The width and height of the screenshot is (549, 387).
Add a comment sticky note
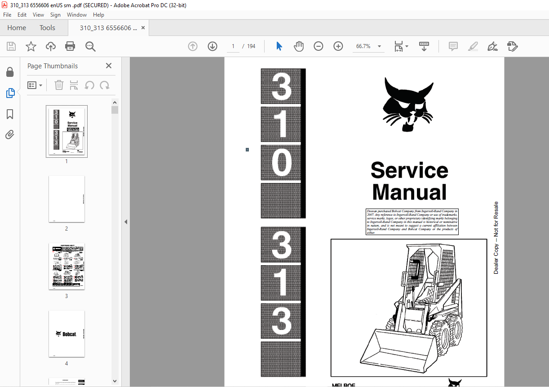click(x=453, y=46)
